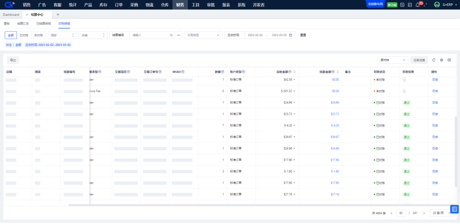Viewport: 460px width, 224px height.
Task: Click the G+ logo icon
Action: pyautogui.click(x=10, y=5)
